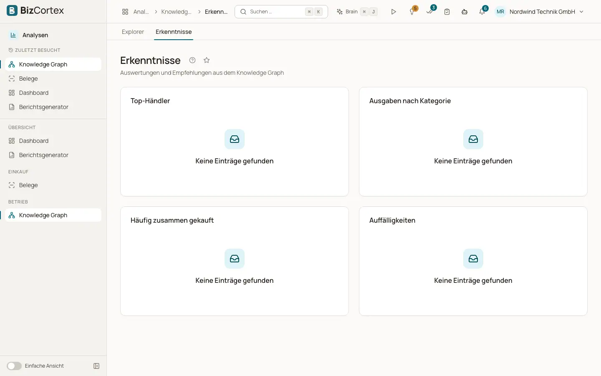
Task: Click the clipboard check icon in the top bar
Action: point(447,12)
